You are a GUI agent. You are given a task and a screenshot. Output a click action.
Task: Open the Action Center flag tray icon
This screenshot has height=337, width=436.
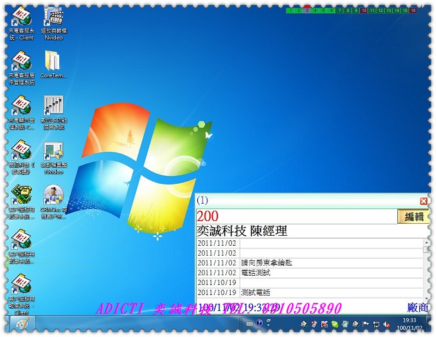coord(365,324)
